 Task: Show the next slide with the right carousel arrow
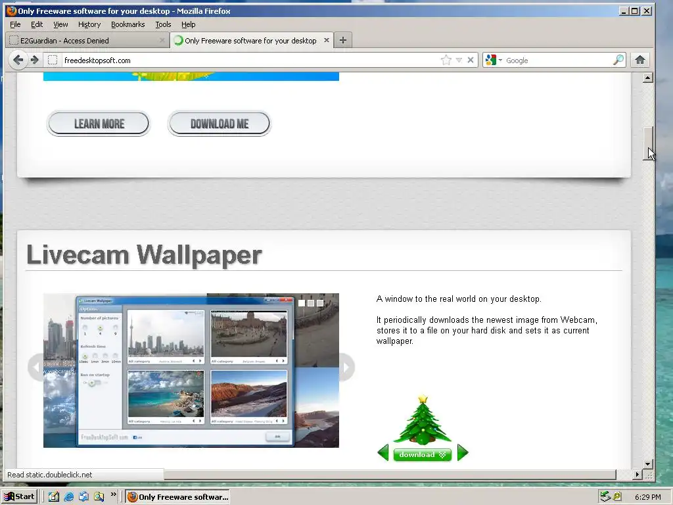point(346,367)
